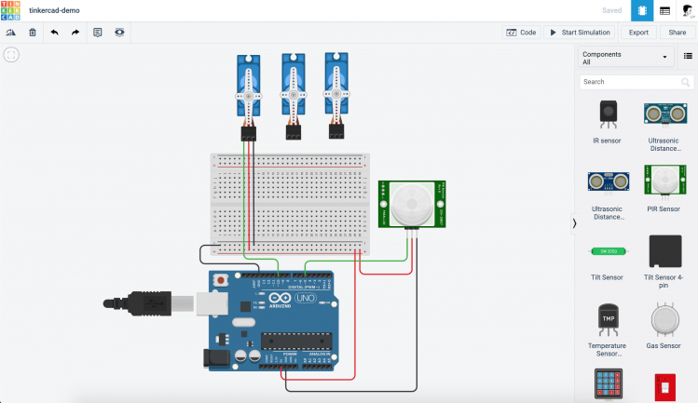Toggle components list view icon

click(688, 56)
